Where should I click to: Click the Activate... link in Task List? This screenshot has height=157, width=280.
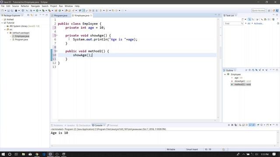259,24
